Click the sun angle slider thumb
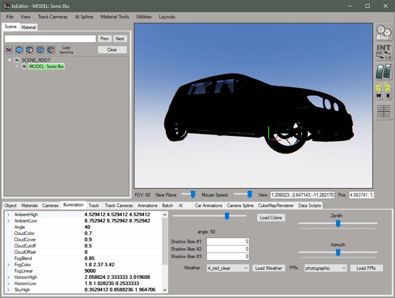 pos(227,216)
